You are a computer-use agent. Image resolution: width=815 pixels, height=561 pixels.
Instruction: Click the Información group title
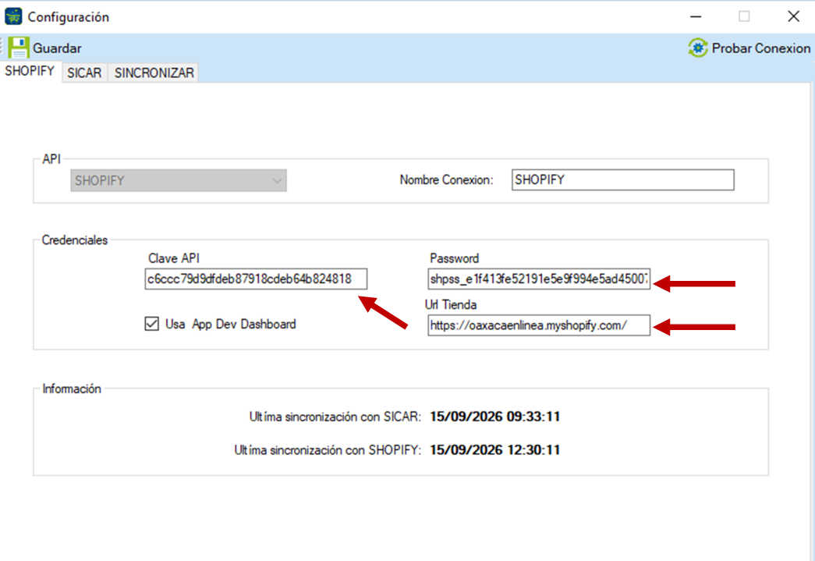(x=72, y=389)
